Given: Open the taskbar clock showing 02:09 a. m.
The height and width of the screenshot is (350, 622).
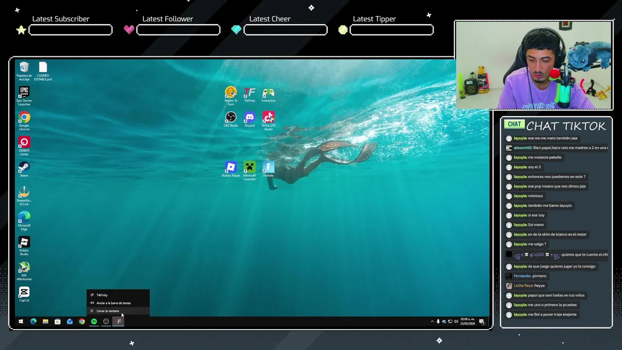Looking at the screenshot, I should pyautogui.click(x=467, y=321).
